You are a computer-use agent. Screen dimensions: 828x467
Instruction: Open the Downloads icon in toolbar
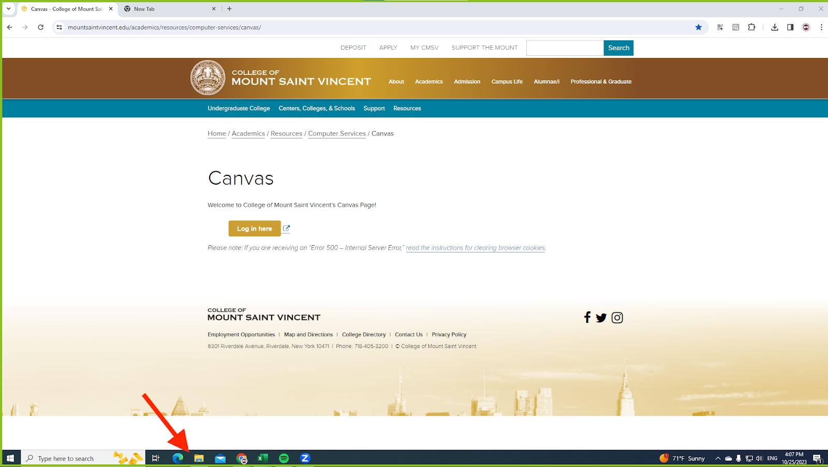pyautogui.click(x=775, y=27)
